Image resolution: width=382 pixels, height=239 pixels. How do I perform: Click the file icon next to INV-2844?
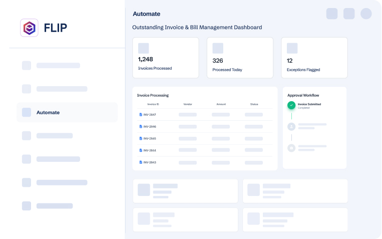click(141, 150)
